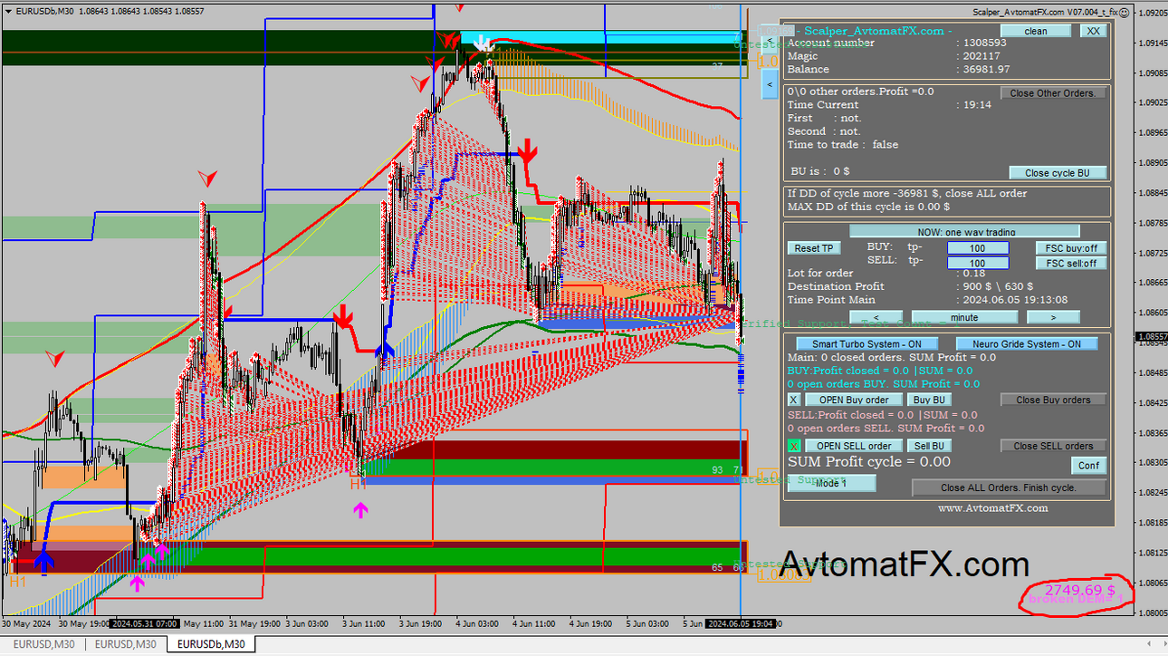Click the Expert Advisor smiley face icon
This screenshot has width=1168, height=656.
click(x=1125, y=13)
